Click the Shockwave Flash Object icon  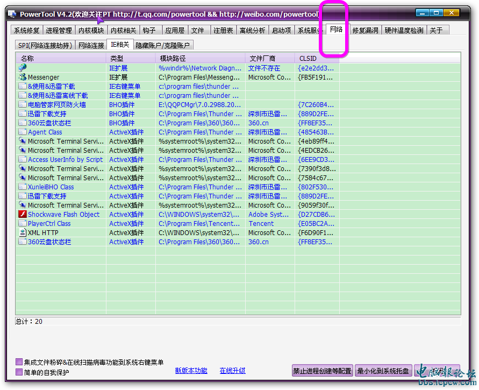point(22,215)
